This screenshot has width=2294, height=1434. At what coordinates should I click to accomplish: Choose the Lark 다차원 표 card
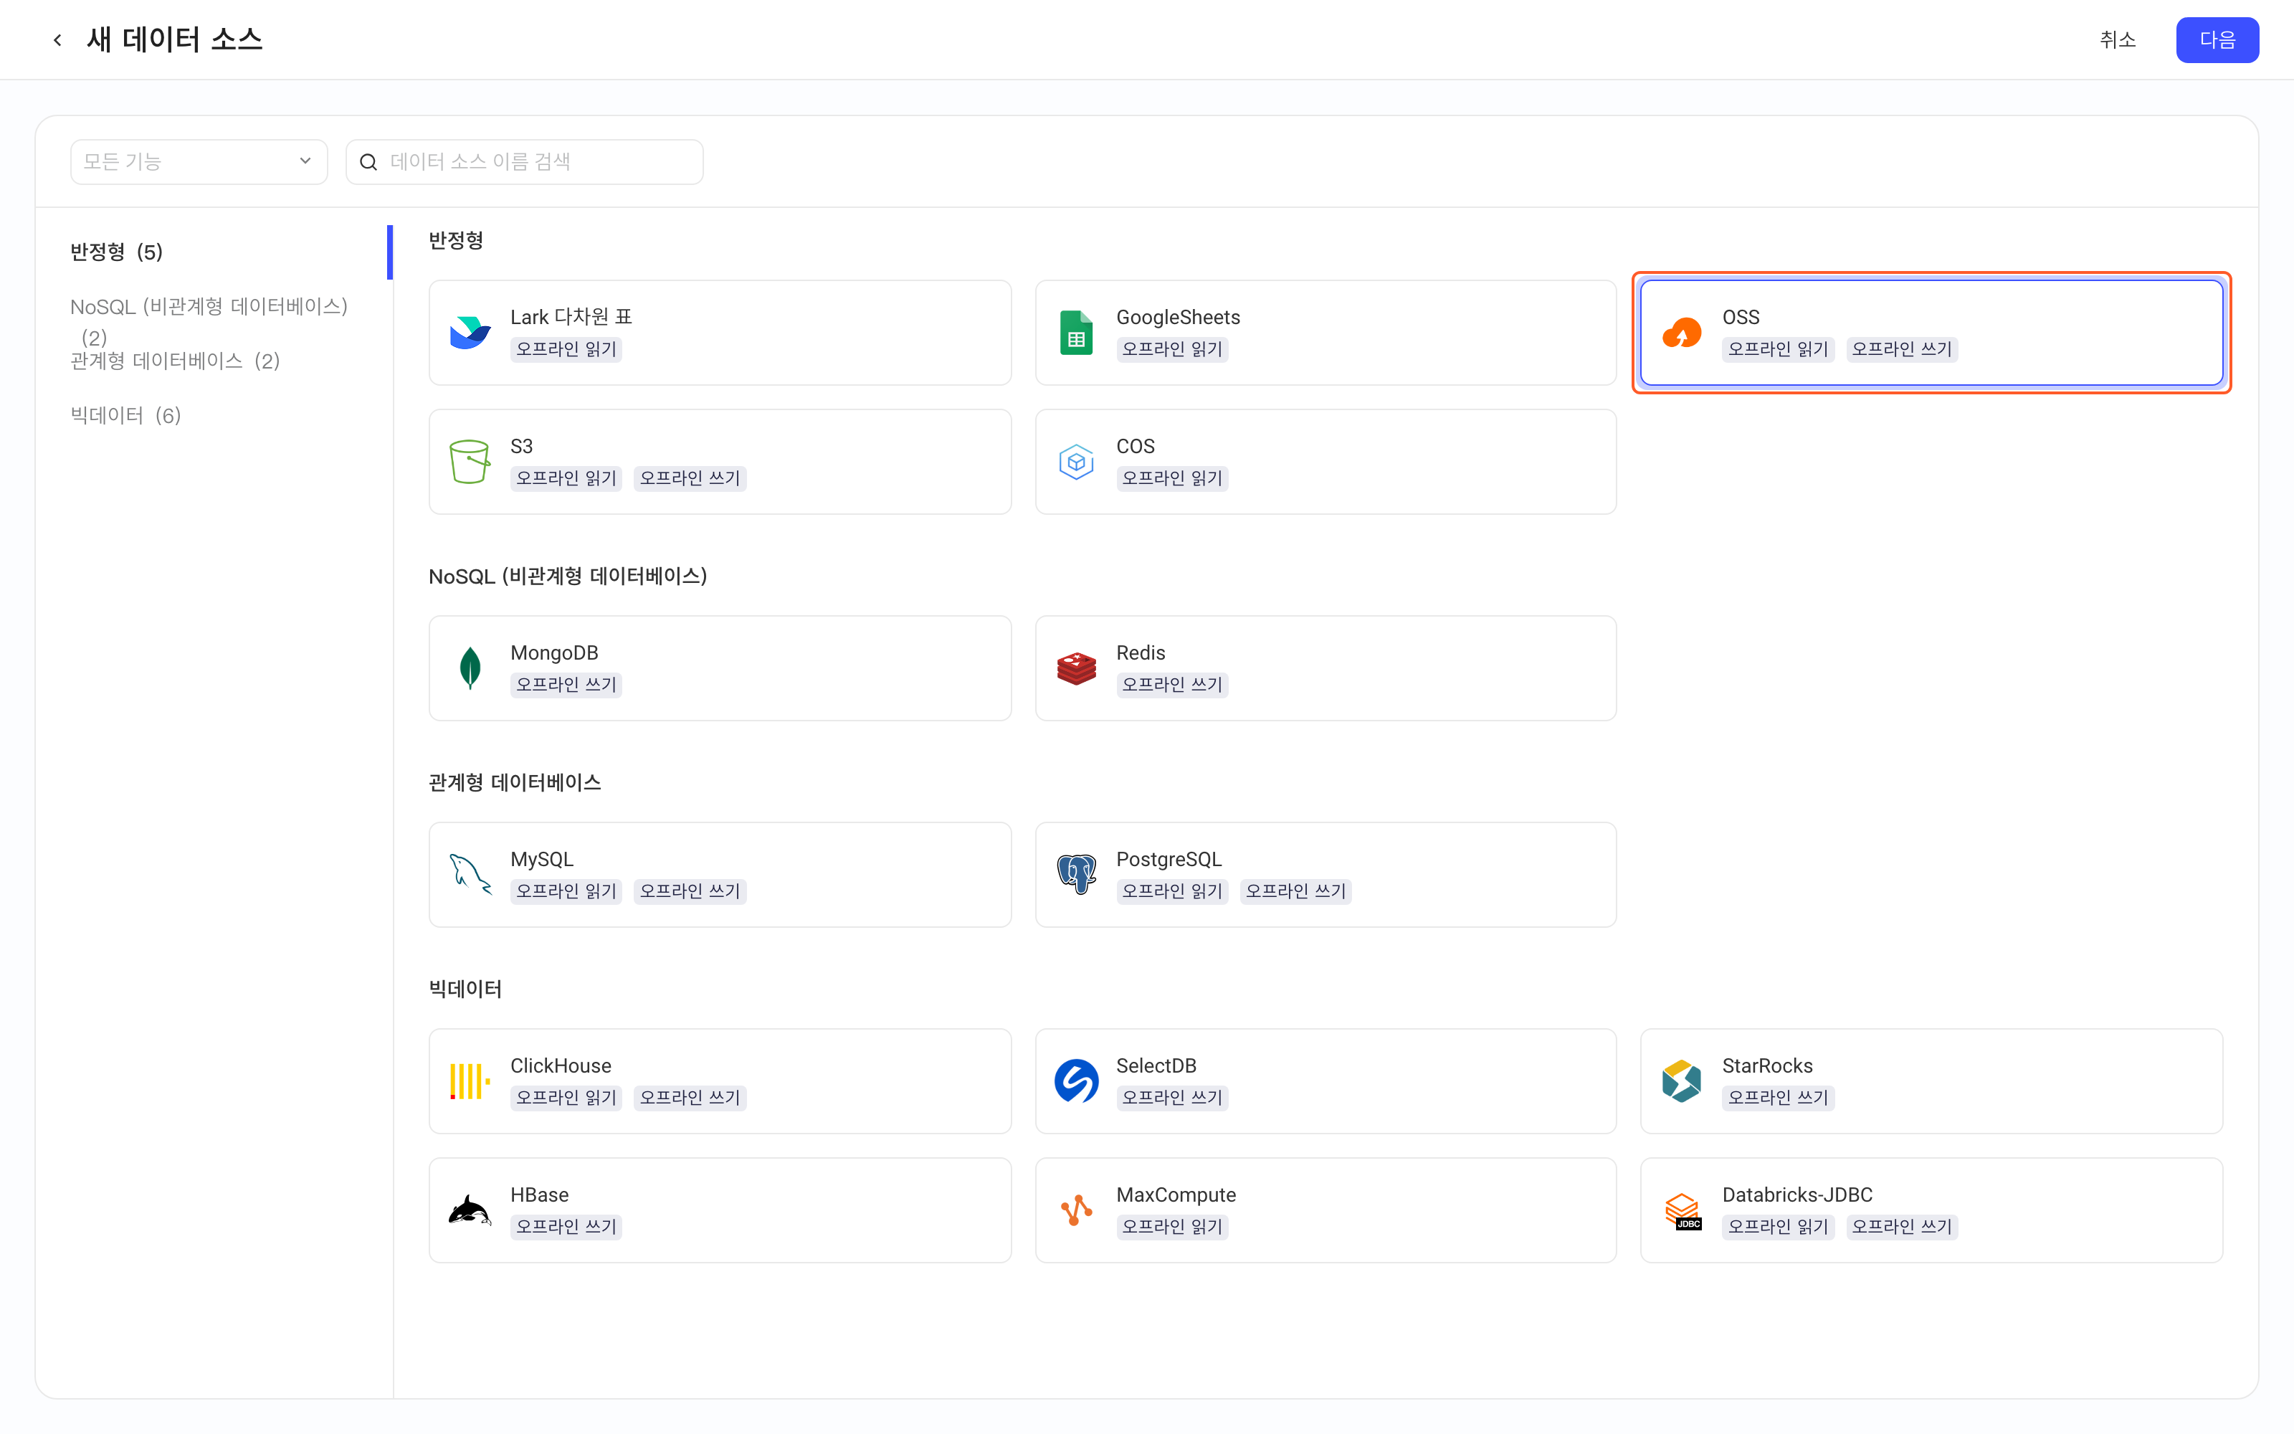(720, 333)
